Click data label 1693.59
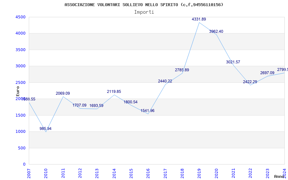 (96, 106)
